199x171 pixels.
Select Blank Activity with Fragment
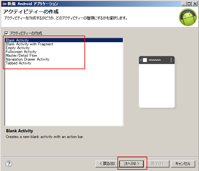coord(64,44)
